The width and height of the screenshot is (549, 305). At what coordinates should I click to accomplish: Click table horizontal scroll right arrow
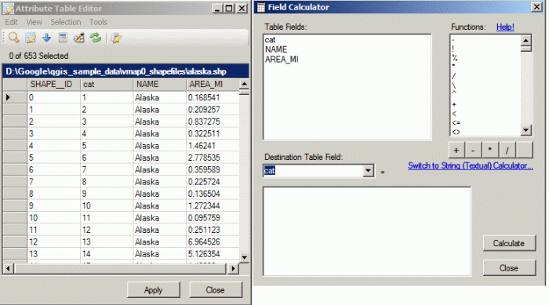(232, 269)
